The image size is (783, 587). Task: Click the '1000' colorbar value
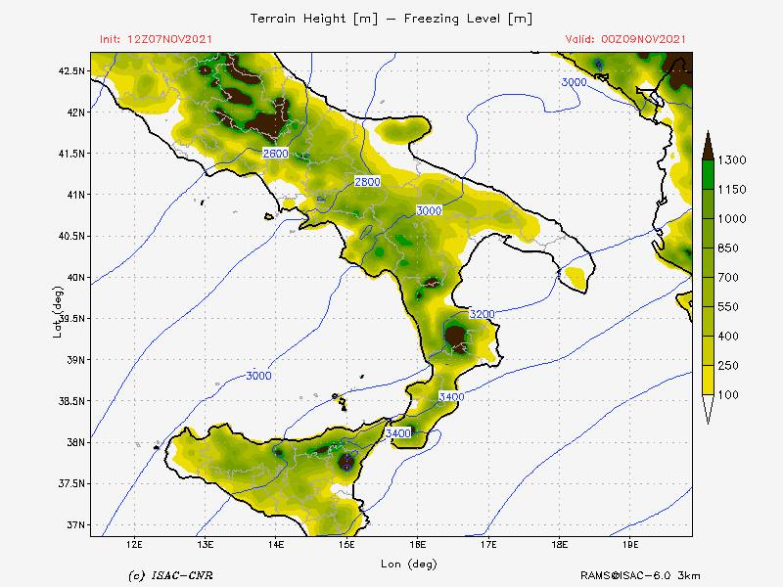pos(732,218)
